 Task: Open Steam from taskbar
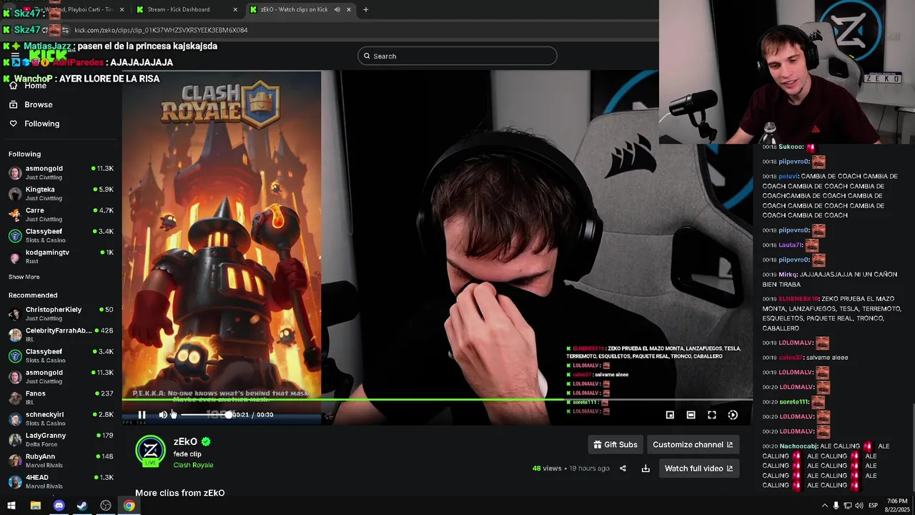[x=82, y=506]
